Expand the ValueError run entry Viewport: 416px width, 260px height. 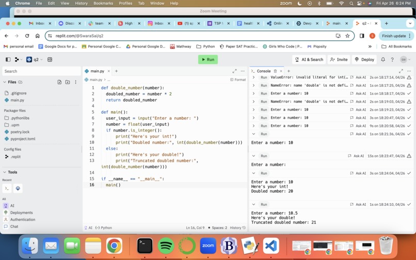pyautogui.click(x=253, y=77)
